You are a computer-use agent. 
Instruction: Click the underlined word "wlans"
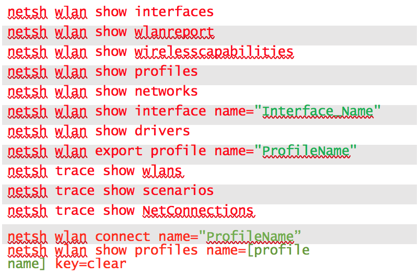pos(162,171)
